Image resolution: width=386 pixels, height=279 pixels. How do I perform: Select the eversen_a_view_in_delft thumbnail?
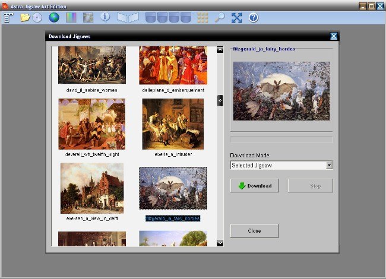pos(92,188)
